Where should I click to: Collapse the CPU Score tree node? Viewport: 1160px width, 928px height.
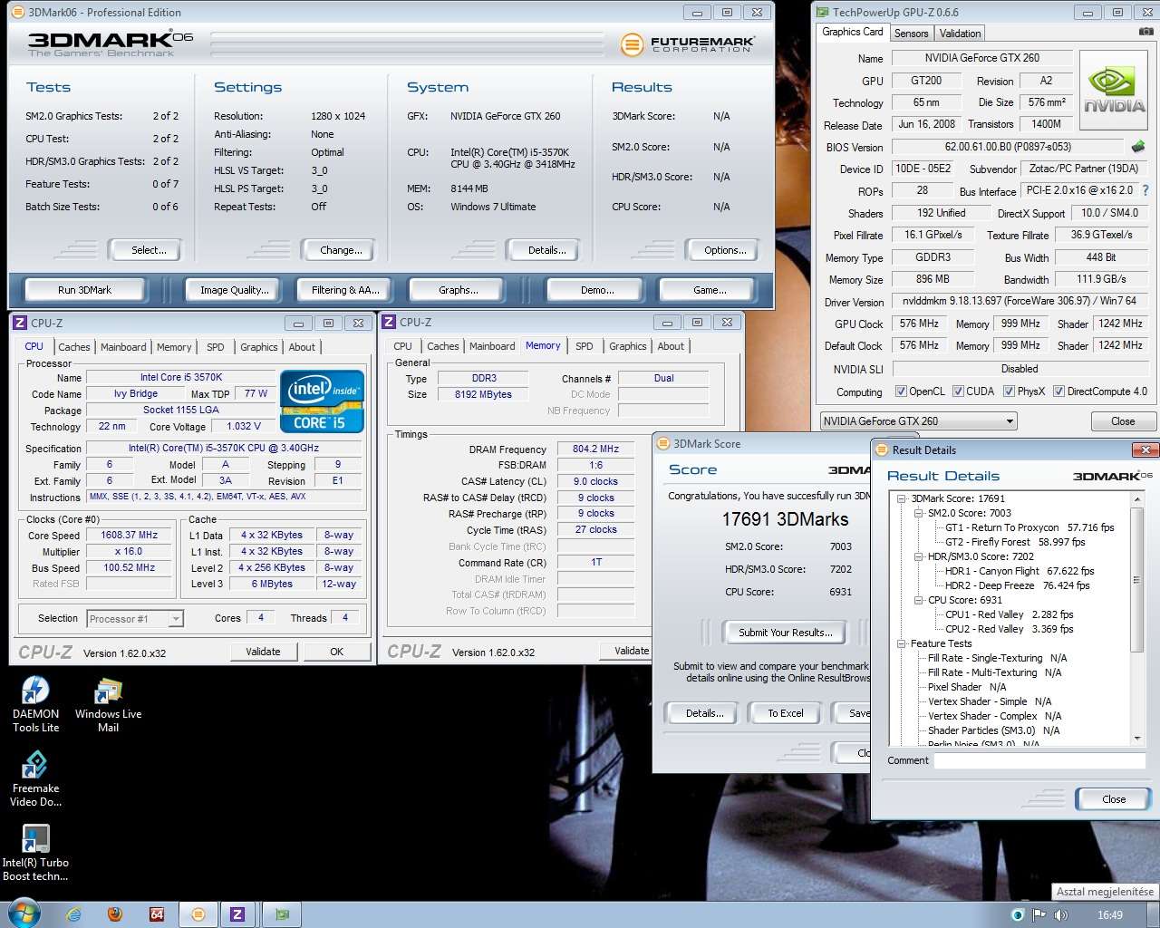click(919, 600)
